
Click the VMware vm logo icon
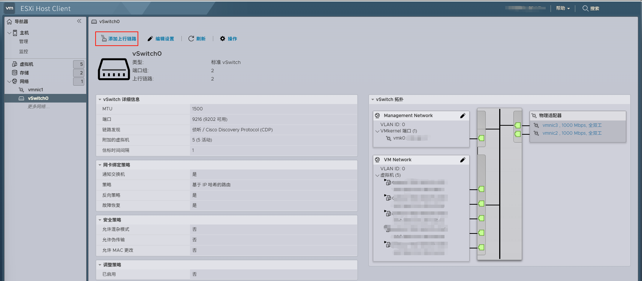point(10,8)
